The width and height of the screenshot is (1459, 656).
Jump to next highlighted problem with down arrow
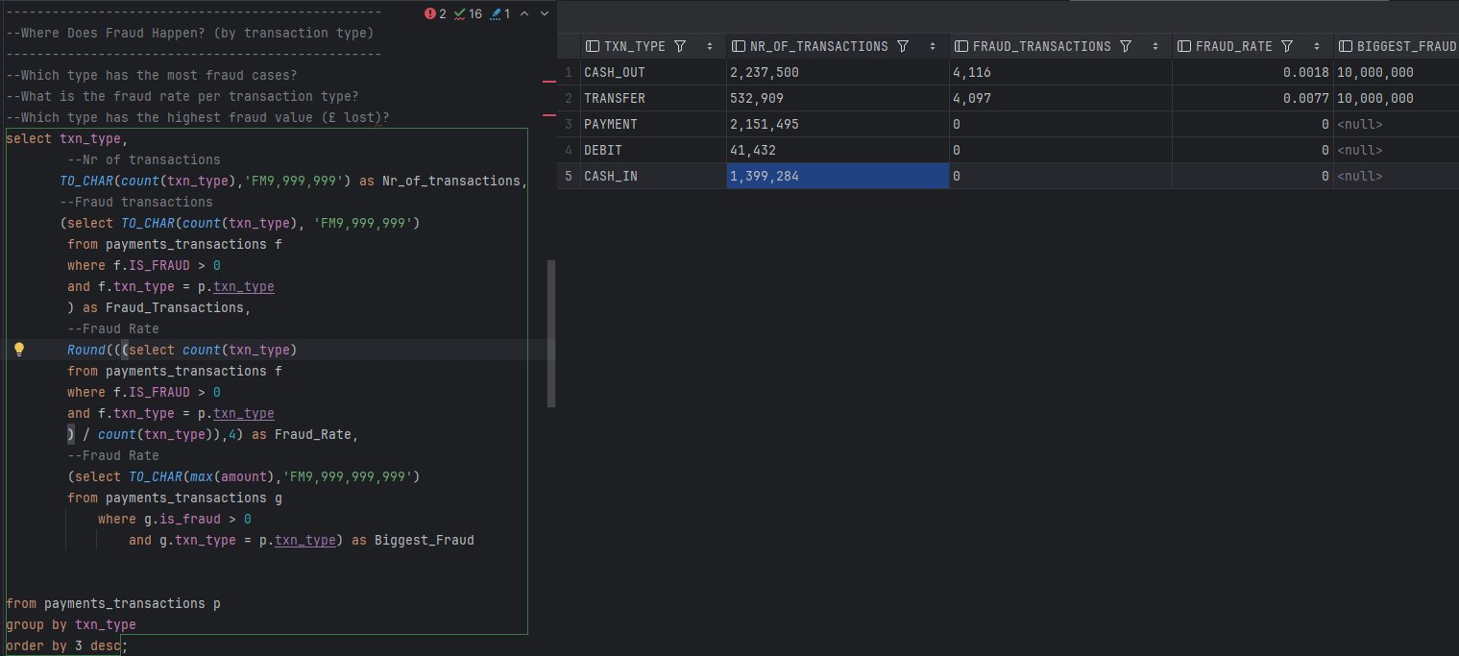[x=545, y=13]
